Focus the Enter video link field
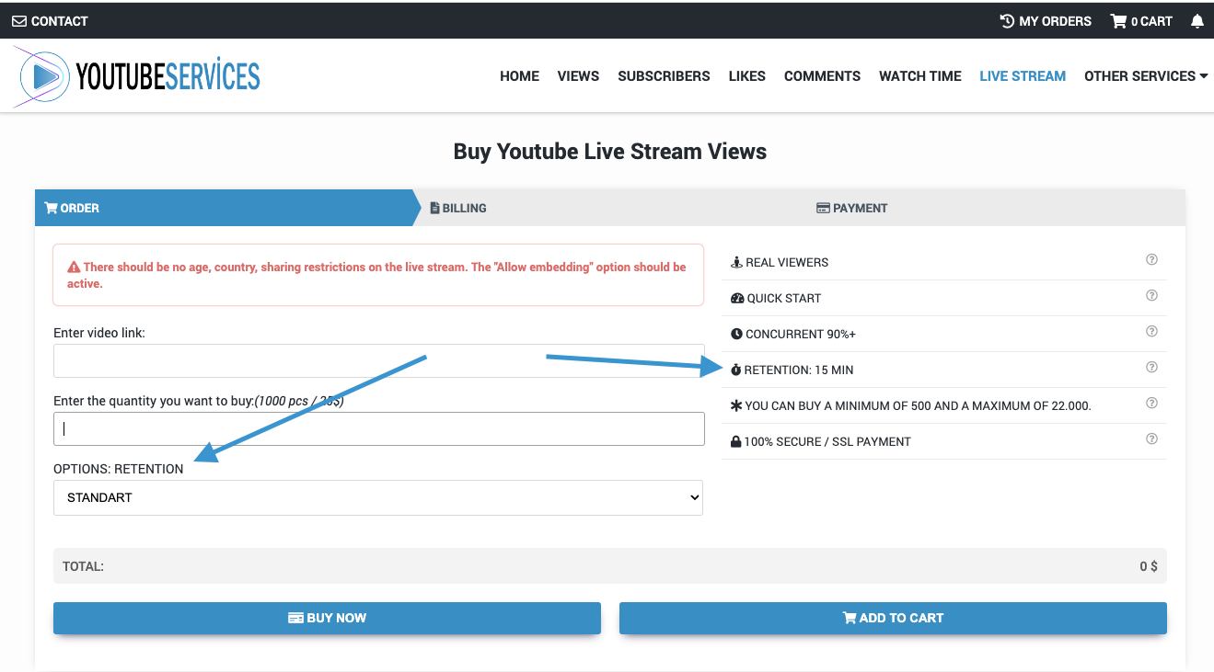Screen dimensions: 1214x672 click(378, 360)
